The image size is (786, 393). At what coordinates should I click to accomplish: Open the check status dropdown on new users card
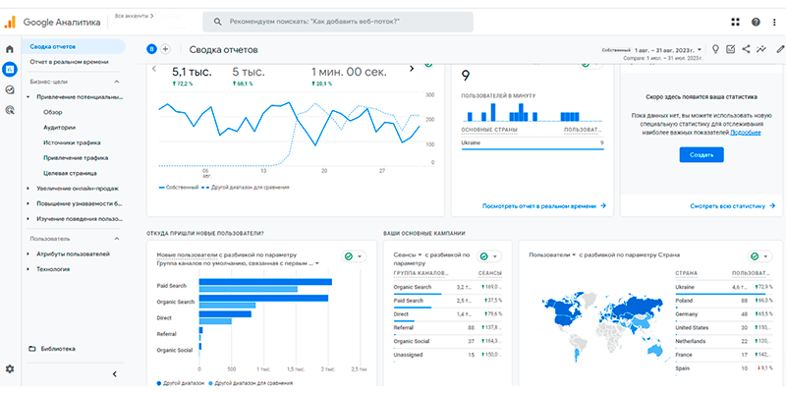354,256
